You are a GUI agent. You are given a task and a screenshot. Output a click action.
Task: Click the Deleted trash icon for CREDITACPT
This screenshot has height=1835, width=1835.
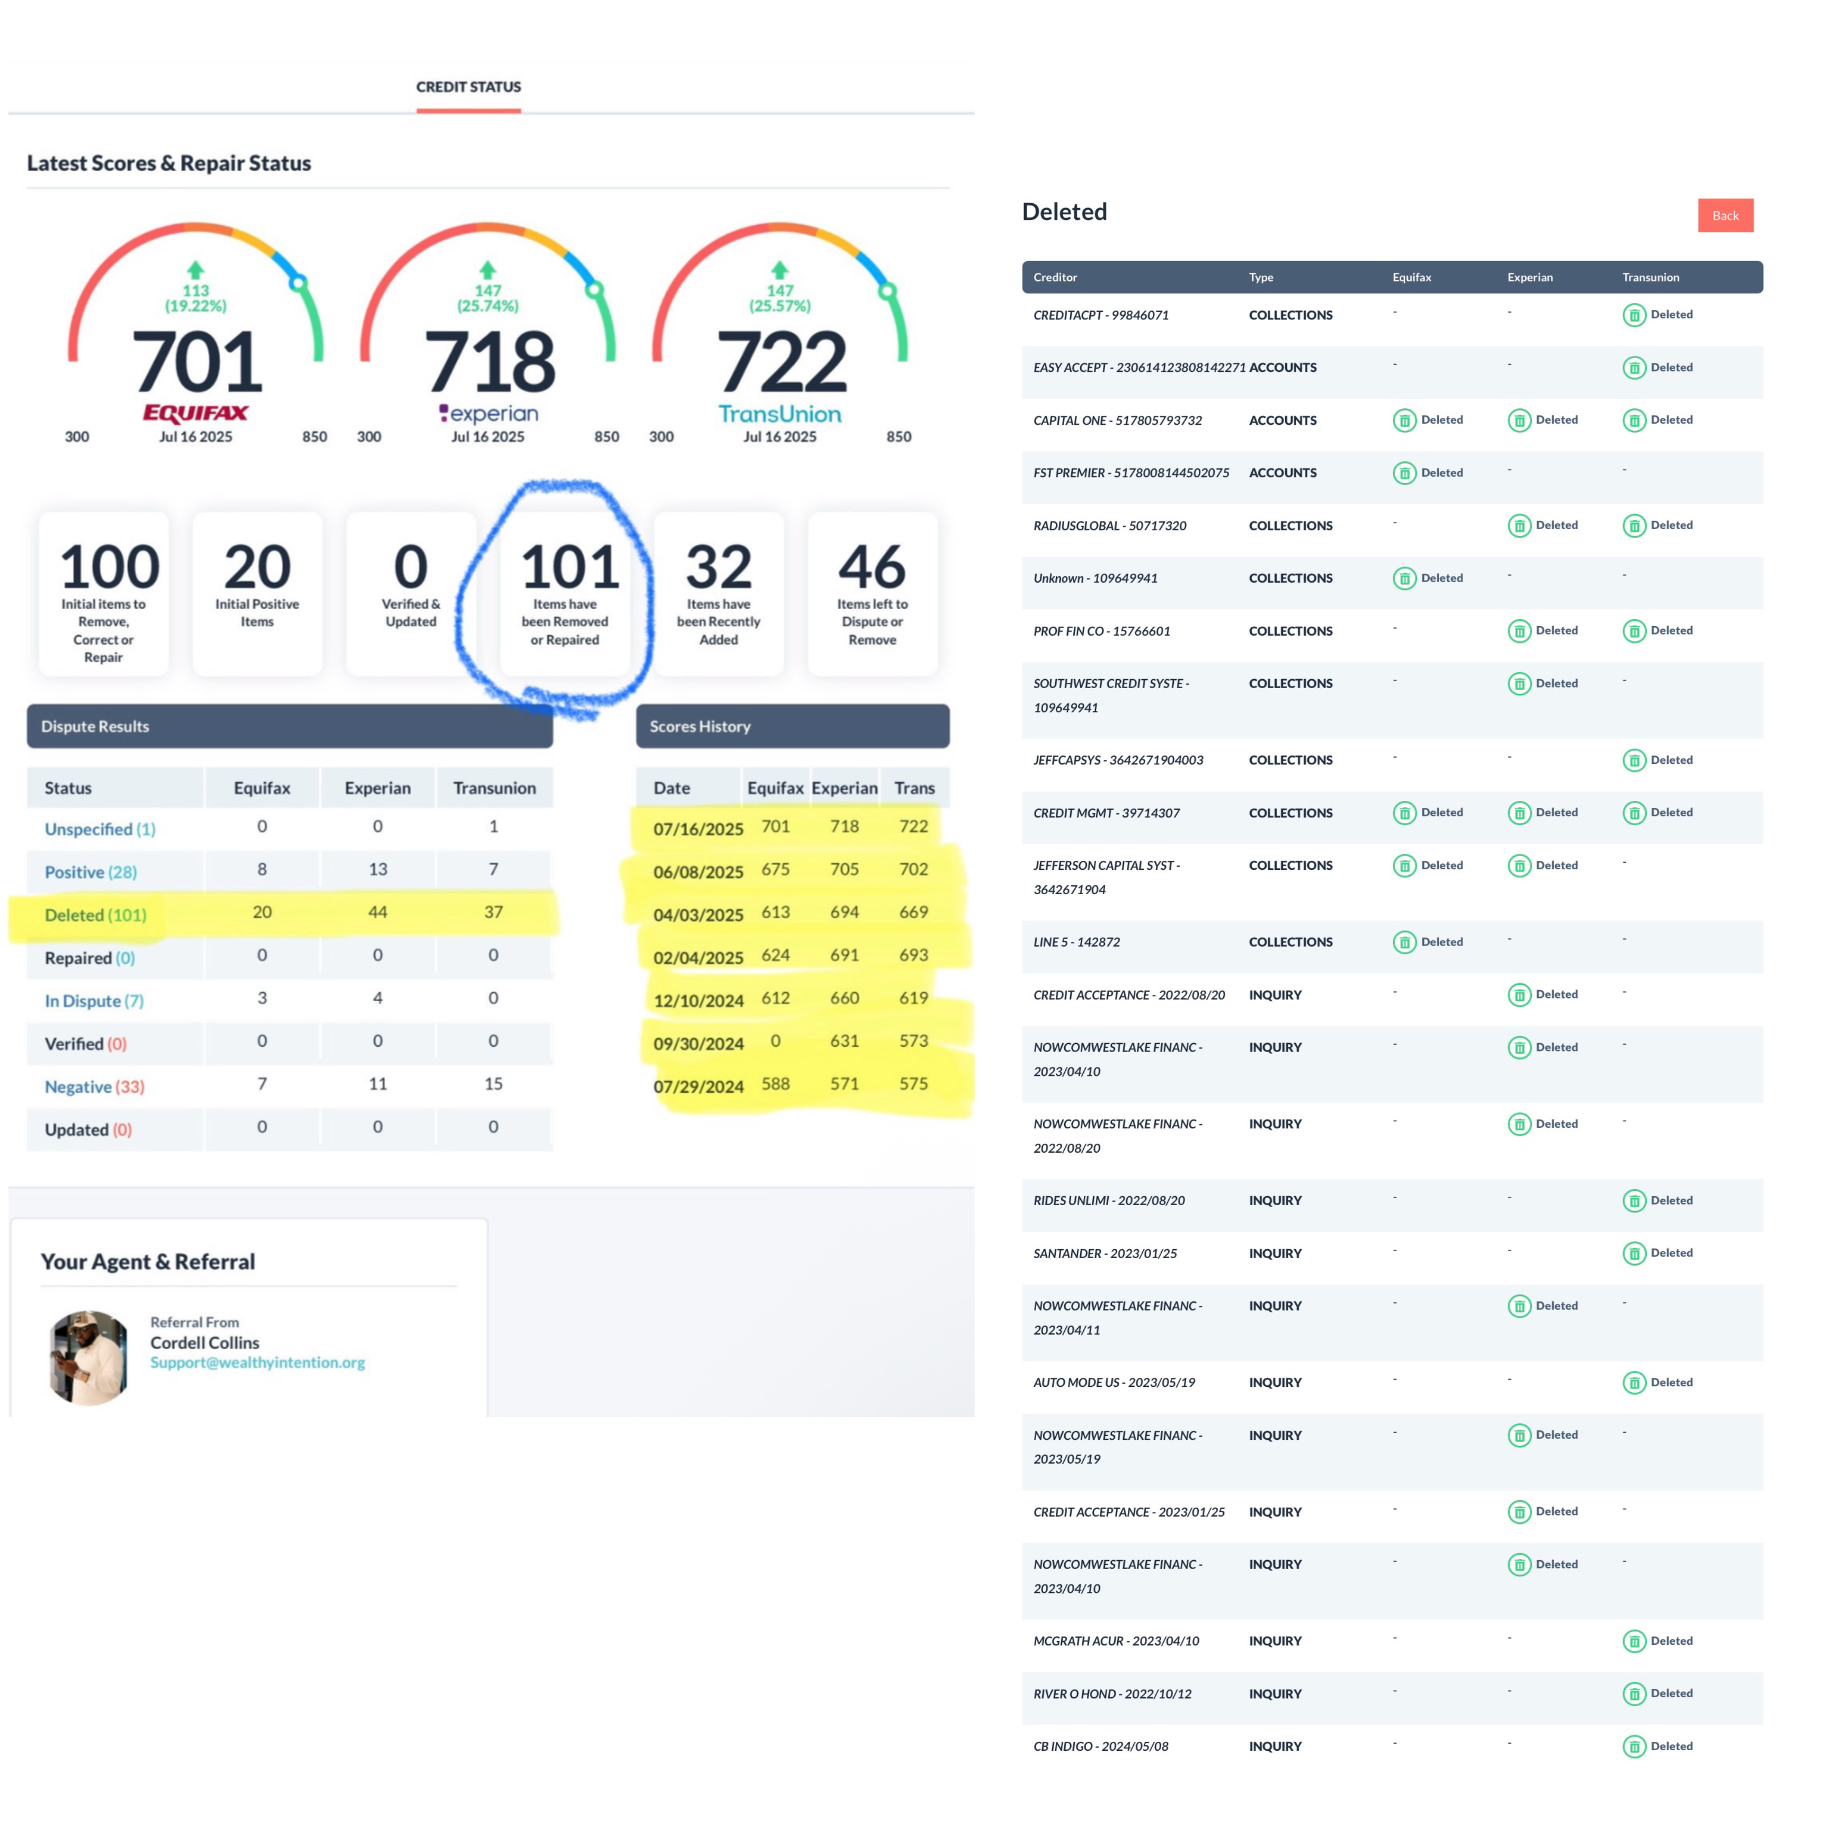tap(1635, 314)
